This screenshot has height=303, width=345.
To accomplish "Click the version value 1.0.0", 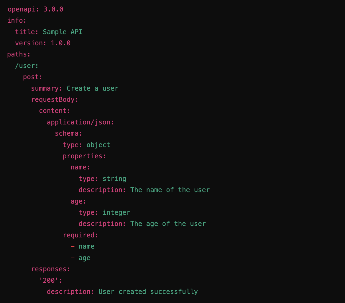I will (60, 43).
